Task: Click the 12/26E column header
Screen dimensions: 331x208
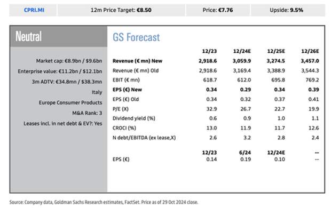Action: tap(310, 51)
